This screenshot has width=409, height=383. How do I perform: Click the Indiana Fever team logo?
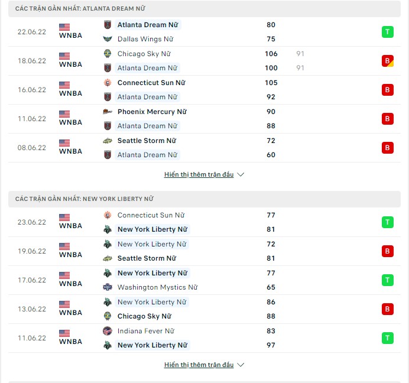point(108,331)
